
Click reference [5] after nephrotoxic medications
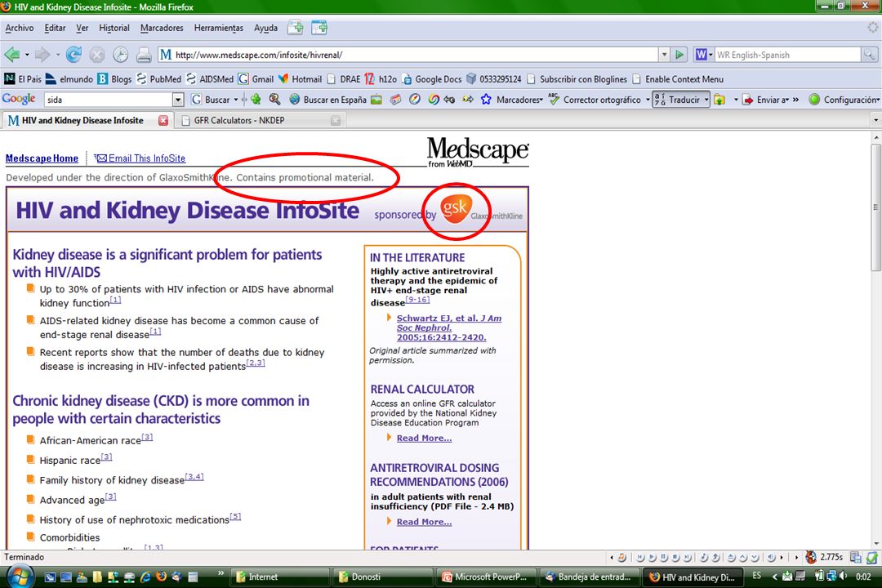point(235,516)
